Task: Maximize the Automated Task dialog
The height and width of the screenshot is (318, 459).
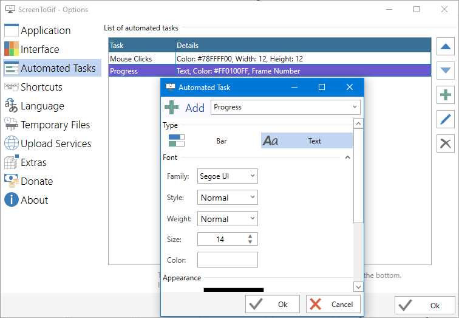Action: 322,87
